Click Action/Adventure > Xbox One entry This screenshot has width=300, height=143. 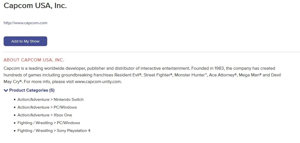tap(44, 115)
